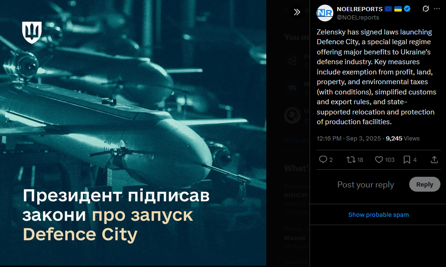Click the blue verified badge icon
446x267 pixels.
[x=407, y=9]
